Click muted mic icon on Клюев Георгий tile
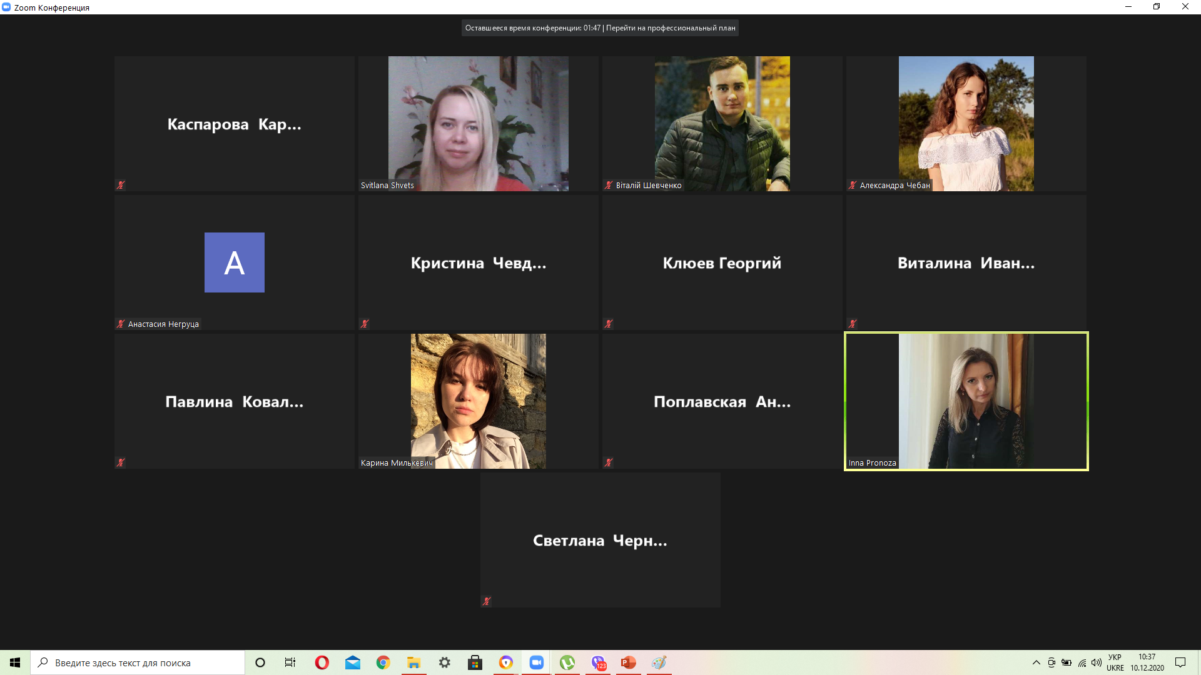The image size is (1201, 675). [x=609, y=324]
